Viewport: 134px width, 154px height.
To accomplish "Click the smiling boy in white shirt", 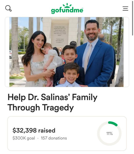I will point(71,75).
